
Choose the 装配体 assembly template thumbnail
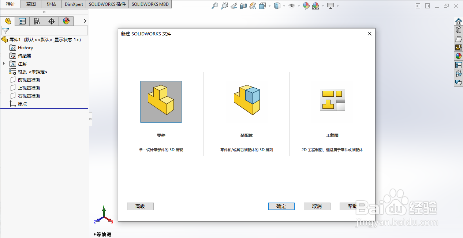click(x=247, y=100)
